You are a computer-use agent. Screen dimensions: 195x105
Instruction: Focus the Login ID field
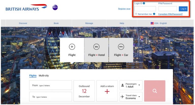click(145, 9)
